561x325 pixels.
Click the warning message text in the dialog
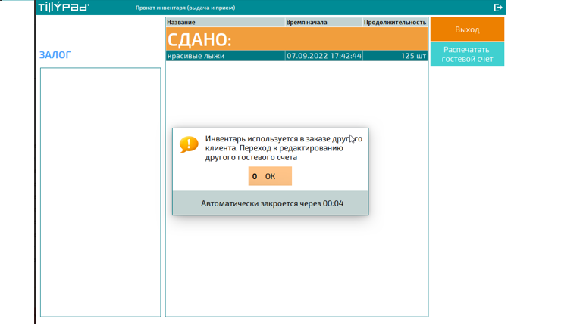[284, 148]
